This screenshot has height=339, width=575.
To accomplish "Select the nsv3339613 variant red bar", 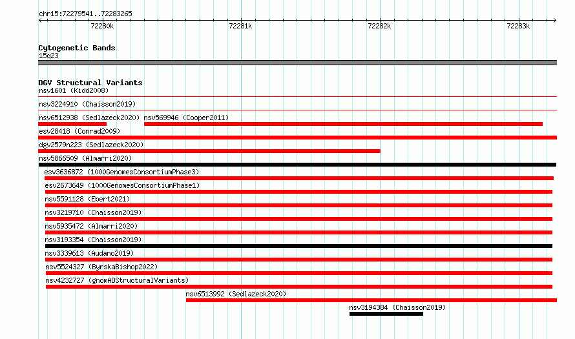I will click(299, 260).
